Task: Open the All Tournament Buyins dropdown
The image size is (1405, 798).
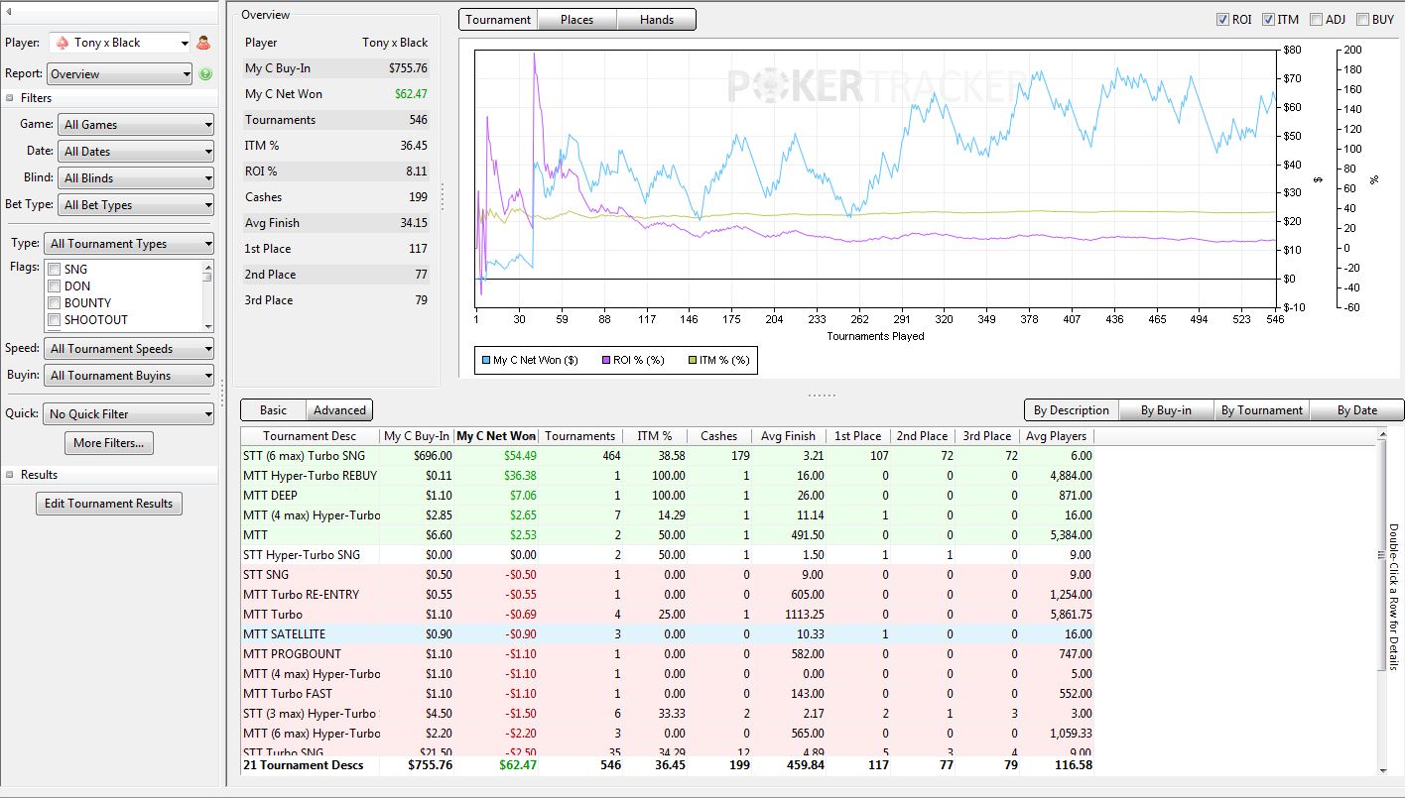Action: pyautogui.click(x=129, y=376)
